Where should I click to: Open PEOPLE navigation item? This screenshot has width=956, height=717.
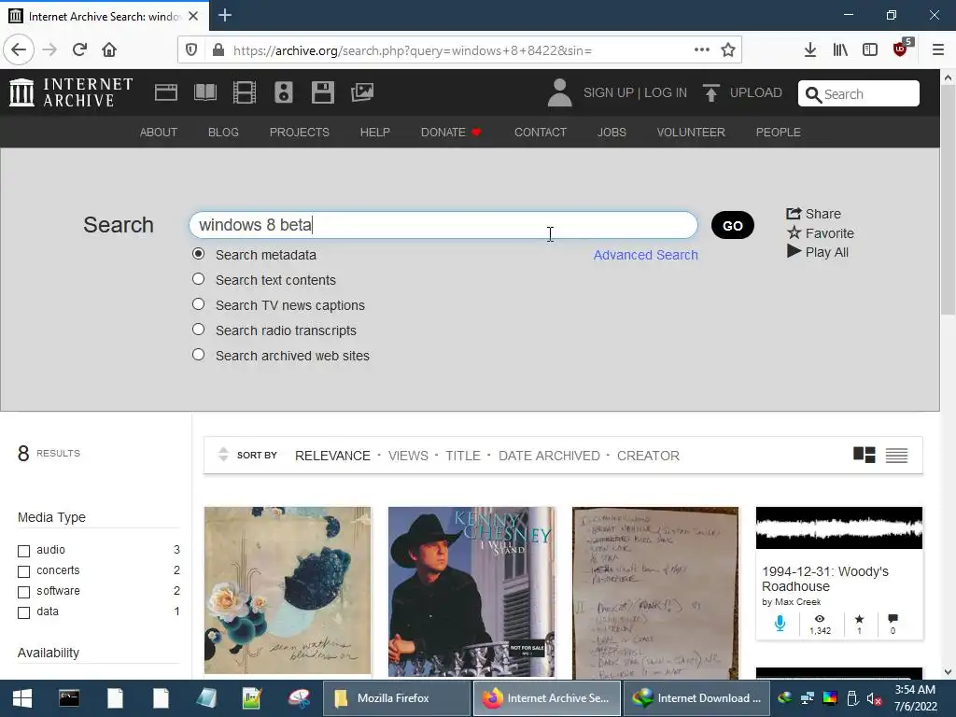tap(778, 133)
